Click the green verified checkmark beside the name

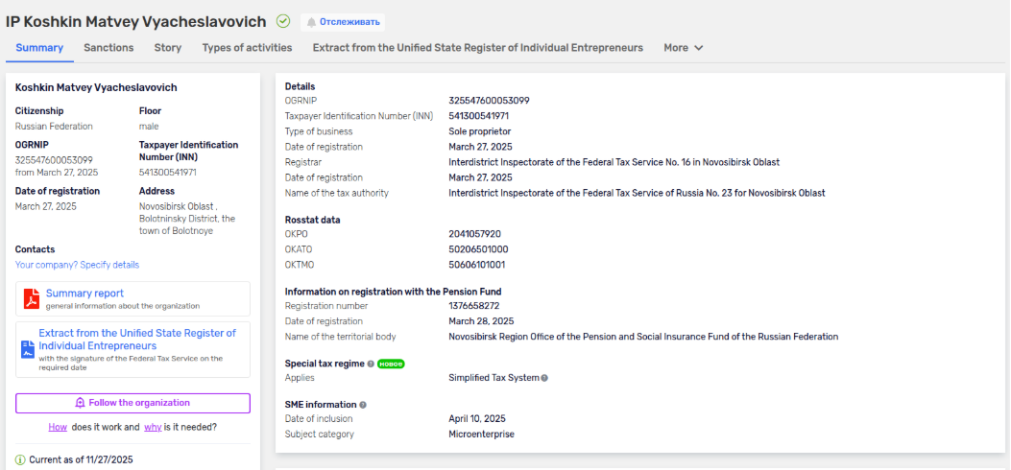(283, 21)
